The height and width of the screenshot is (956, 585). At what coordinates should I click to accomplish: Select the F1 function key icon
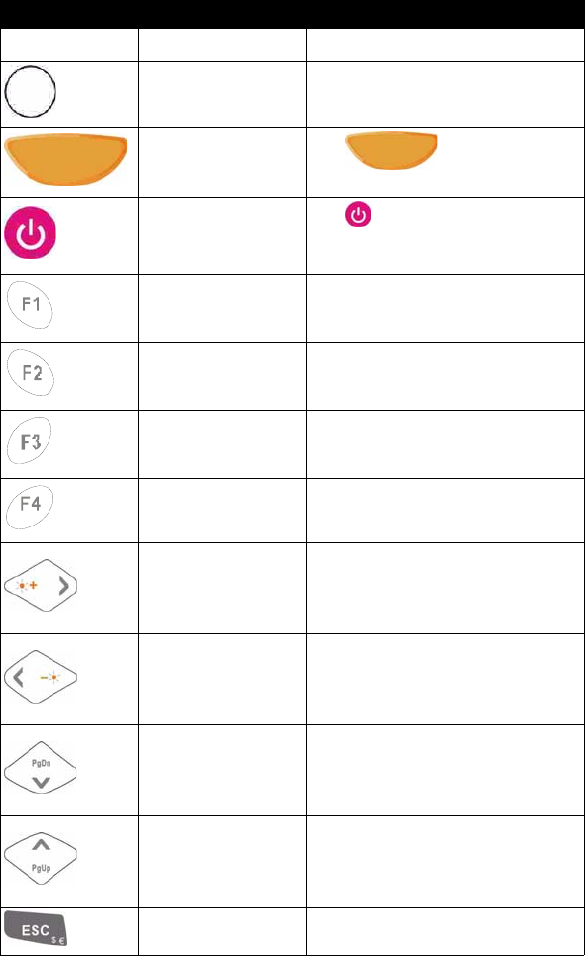pos(30,305)
